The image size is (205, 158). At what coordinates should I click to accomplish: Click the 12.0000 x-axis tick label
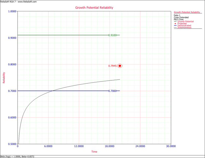[x=79, y=146]
